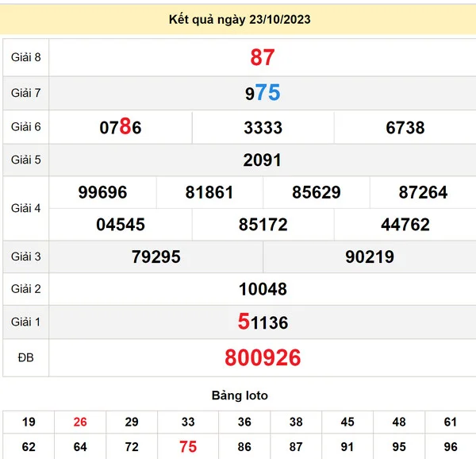This screenshot has height=459, width=476.
Task: Select Giải 4 number 87264
Action: 423,192
